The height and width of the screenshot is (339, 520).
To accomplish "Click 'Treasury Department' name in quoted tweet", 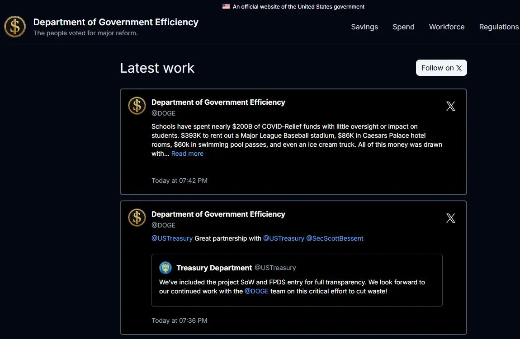I will 214,268.
